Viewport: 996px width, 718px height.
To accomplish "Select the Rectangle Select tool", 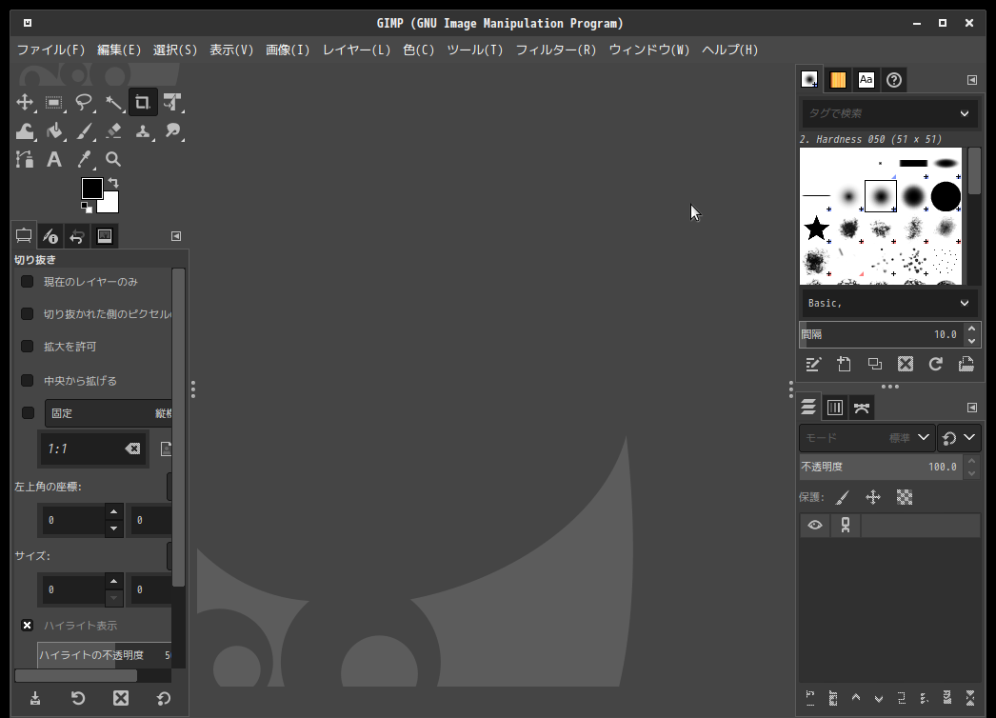I will pos(54,102).
